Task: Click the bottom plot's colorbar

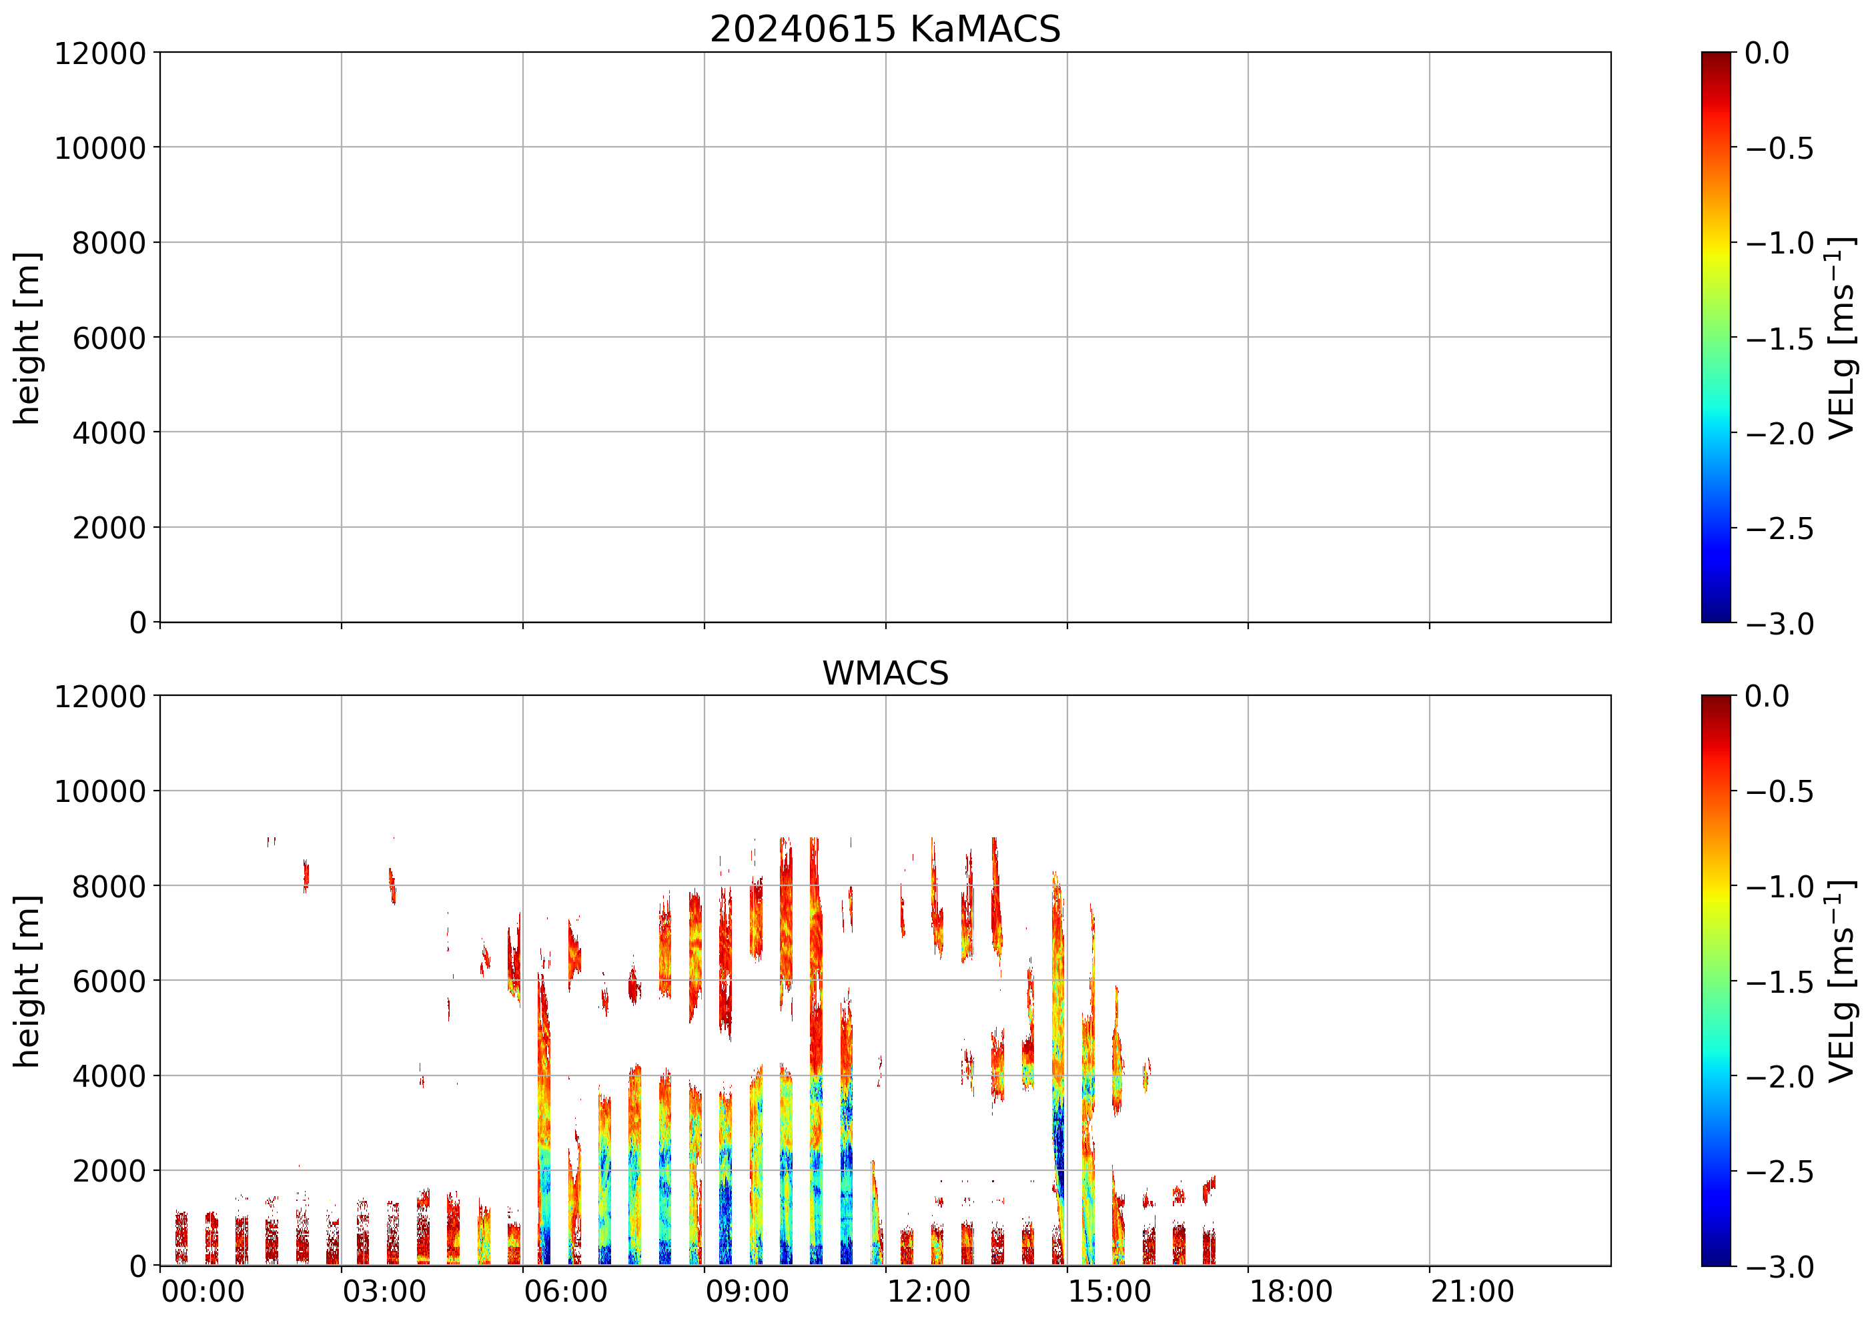Action: click(x=1716, y=980)
